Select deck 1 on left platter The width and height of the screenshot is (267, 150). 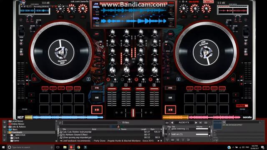point(88,79)
